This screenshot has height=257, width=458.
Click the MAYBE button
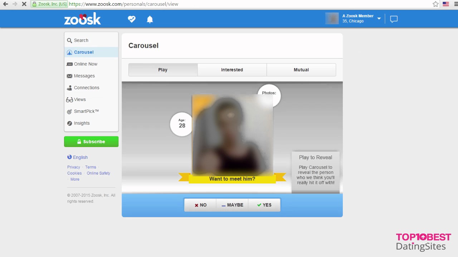(x=232, y=205)
